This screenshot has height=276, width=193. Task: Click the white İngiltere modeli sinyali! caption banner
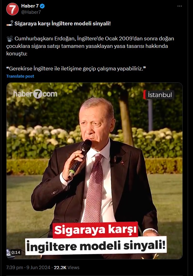tap(96, 246)
